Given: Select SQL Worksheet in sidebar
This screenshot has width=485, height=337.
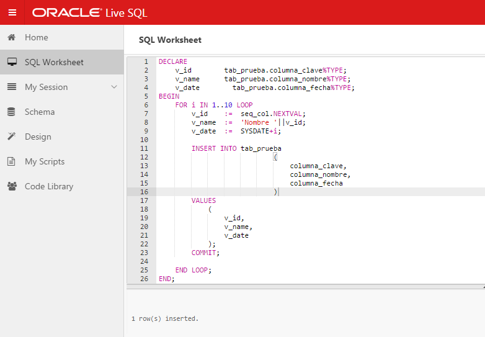Looking at the screenshot, I should point(62,62).
